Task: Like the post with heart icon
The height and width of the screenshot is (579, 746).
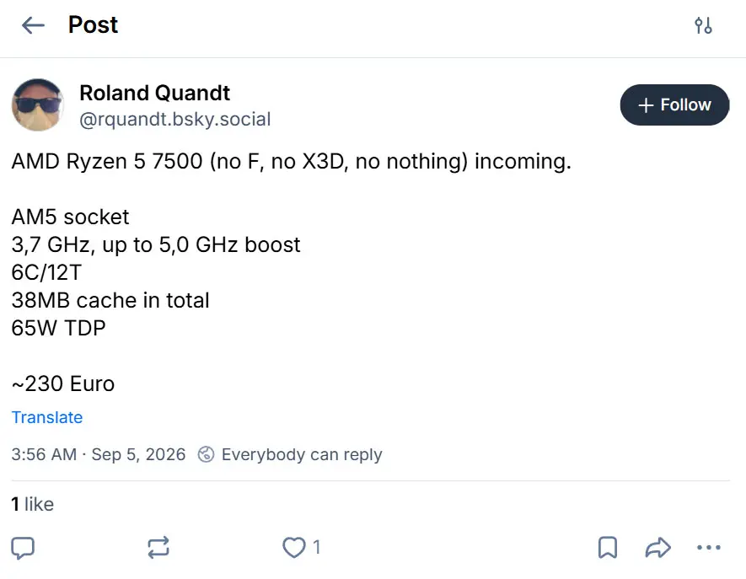Action: [x=294, y=547]
